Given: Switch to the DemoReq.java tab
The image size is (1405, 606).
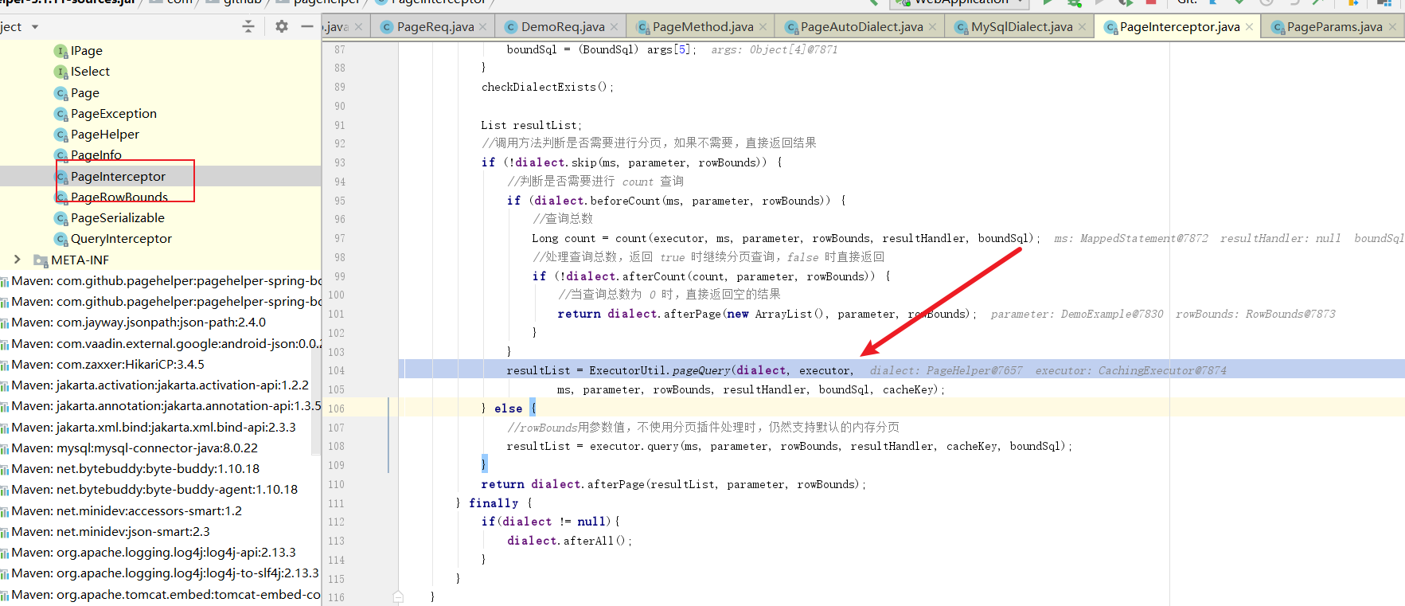Looking at the screenshot, I should (562, 27).
